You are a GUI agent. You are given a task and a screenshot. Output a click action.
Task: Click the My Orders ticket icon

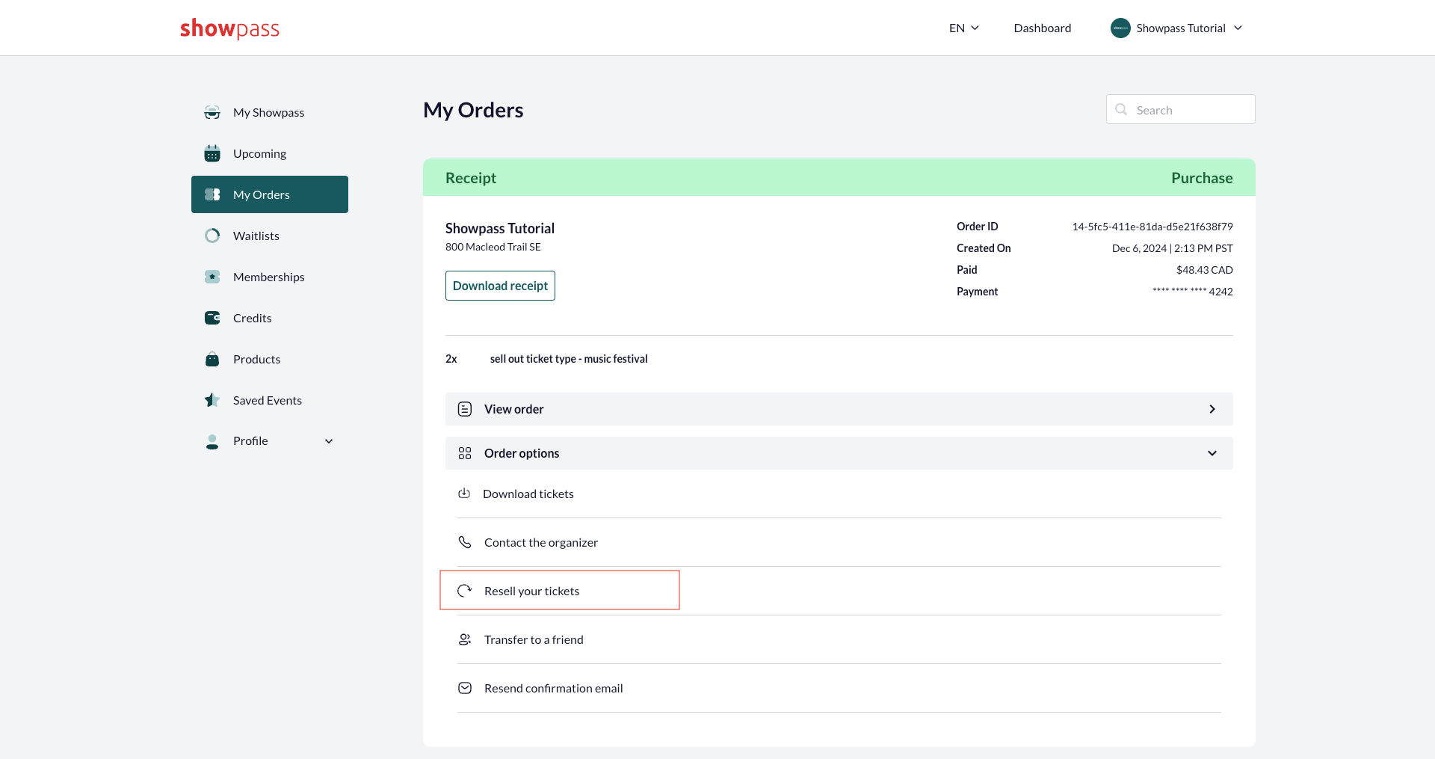pyautogui.click(x=212, y=194)
